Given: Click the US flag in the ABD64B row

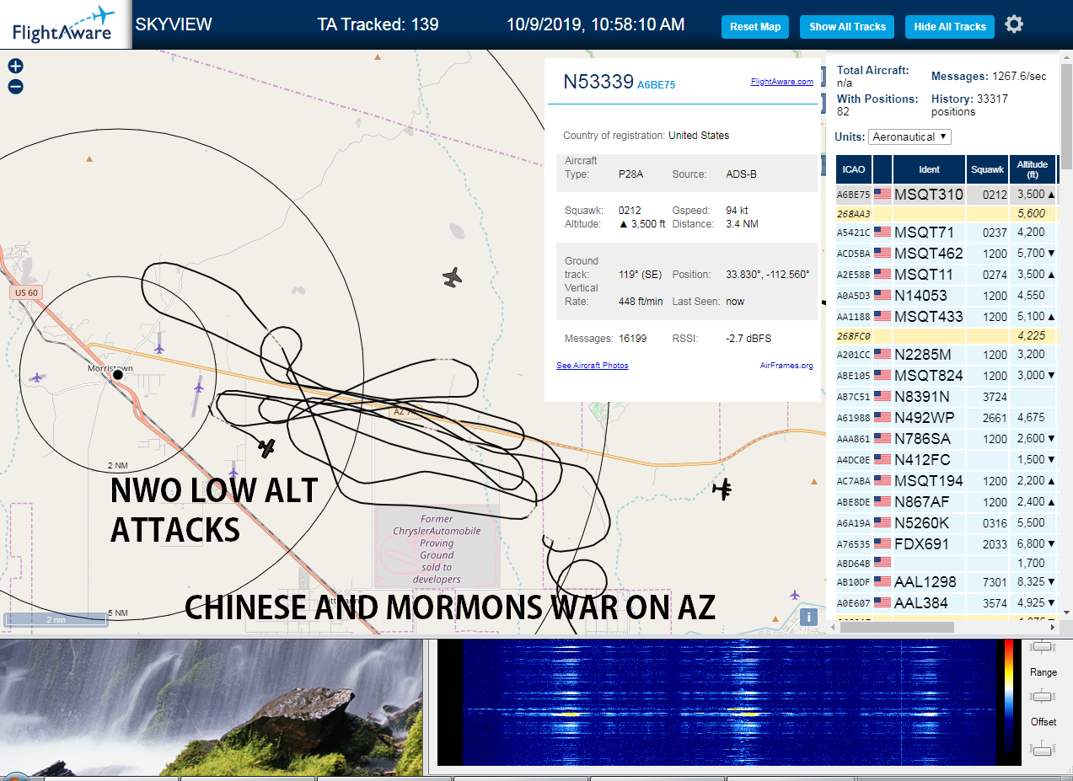Looking at the screenshot, I should point(883,562).
